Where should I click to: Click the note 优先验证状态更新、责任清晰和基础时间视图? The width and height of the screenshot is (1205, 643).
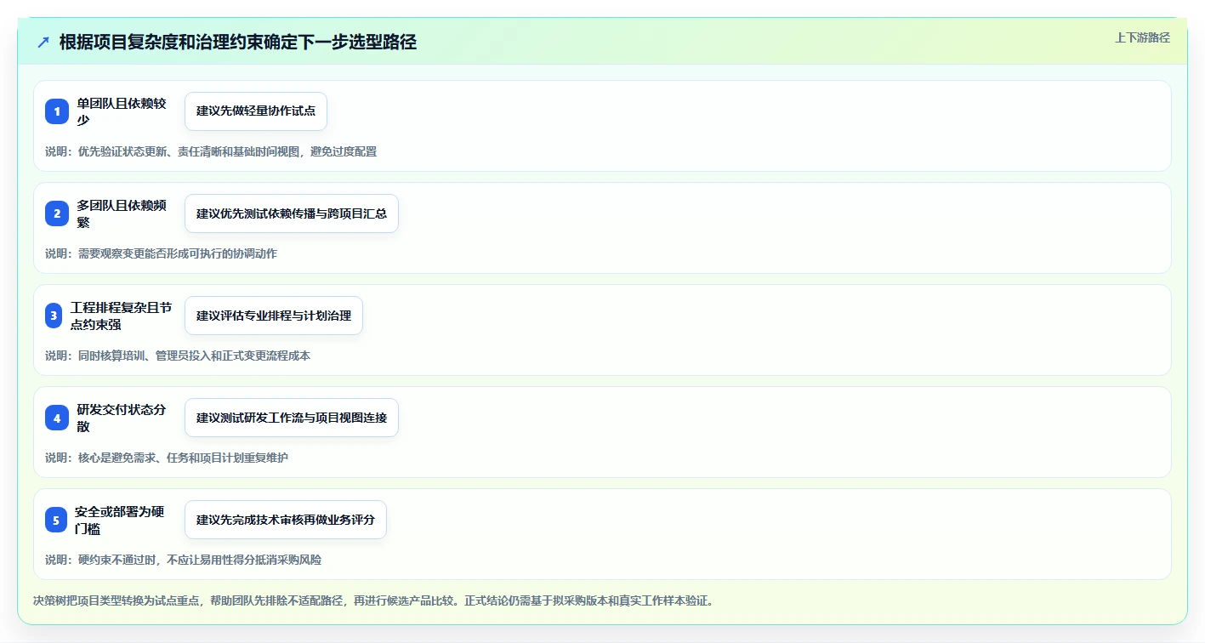point(211,151)
